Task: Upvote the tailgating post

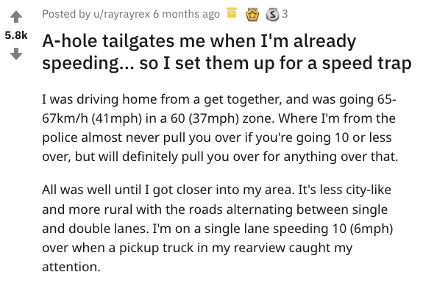Action: pos(16,17)
